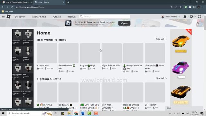This screenshot has height=116, width=206.
Task: Open the Windows notification center
Action: click(202, 113)
